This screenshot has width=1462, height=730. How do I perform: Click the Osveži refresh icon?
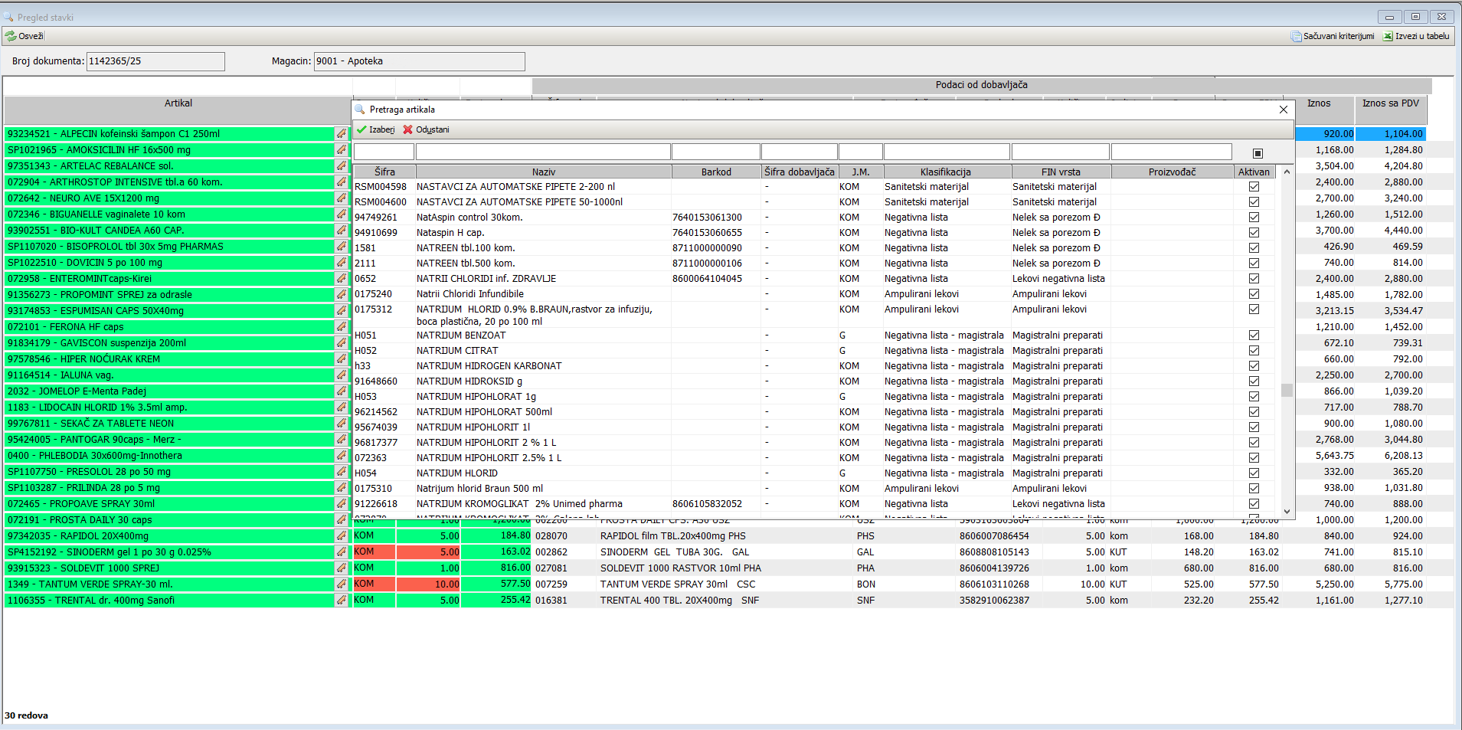(11, 36)
